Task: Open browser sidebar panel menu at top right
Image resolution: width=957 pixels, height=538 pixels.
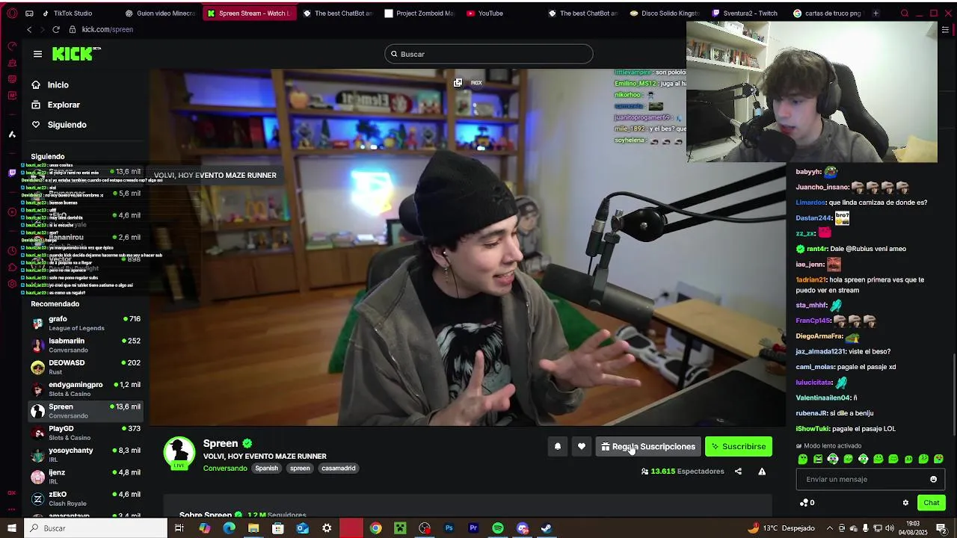Action: point(945,30)
